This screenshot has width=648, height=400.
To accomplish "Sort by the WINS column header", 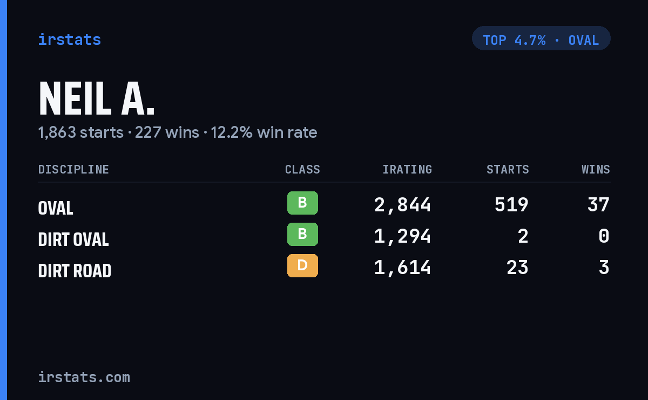I will pos(596,169).
